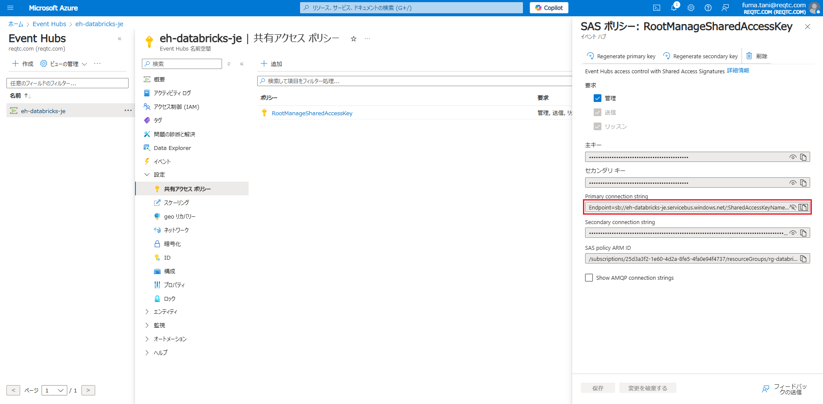Screen dimensions: 823x404
Task: Click the 保存 button
Action: pyautogui.click(x=598, y=388)
